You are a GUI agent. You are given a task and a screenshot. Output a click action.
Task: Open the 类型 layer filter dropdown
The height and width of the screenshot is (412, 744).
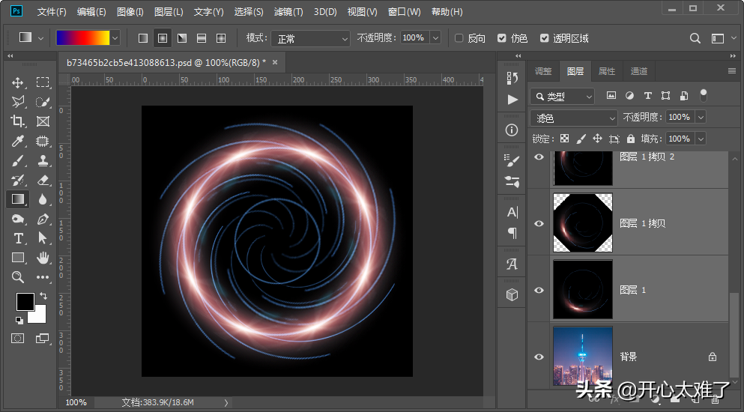(x=562, y=97)
